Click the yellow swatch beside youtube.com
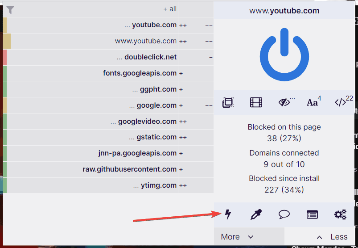 [5, 25]
